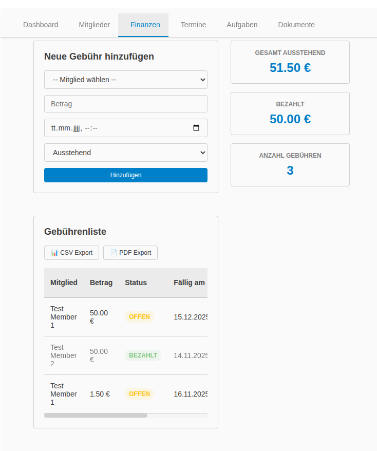This screenshot has width=377, height=451.
Task: Open the Mitglieder tab
Action: tap(94, 25)
